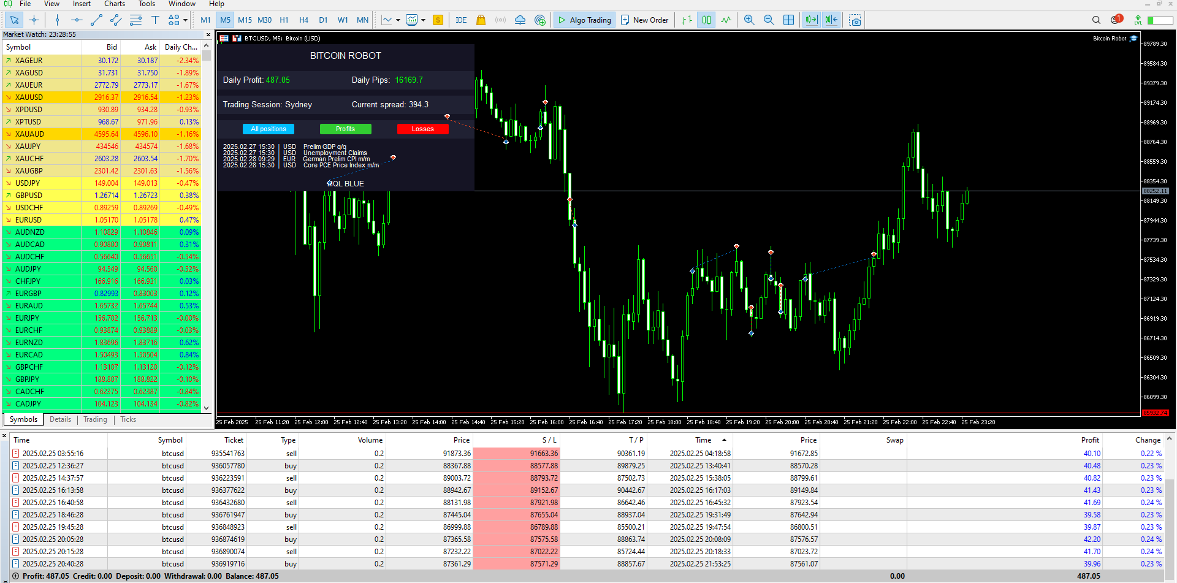Activate the crosshair tool
Screen dimensions: 1177x583
click(34, 20)
